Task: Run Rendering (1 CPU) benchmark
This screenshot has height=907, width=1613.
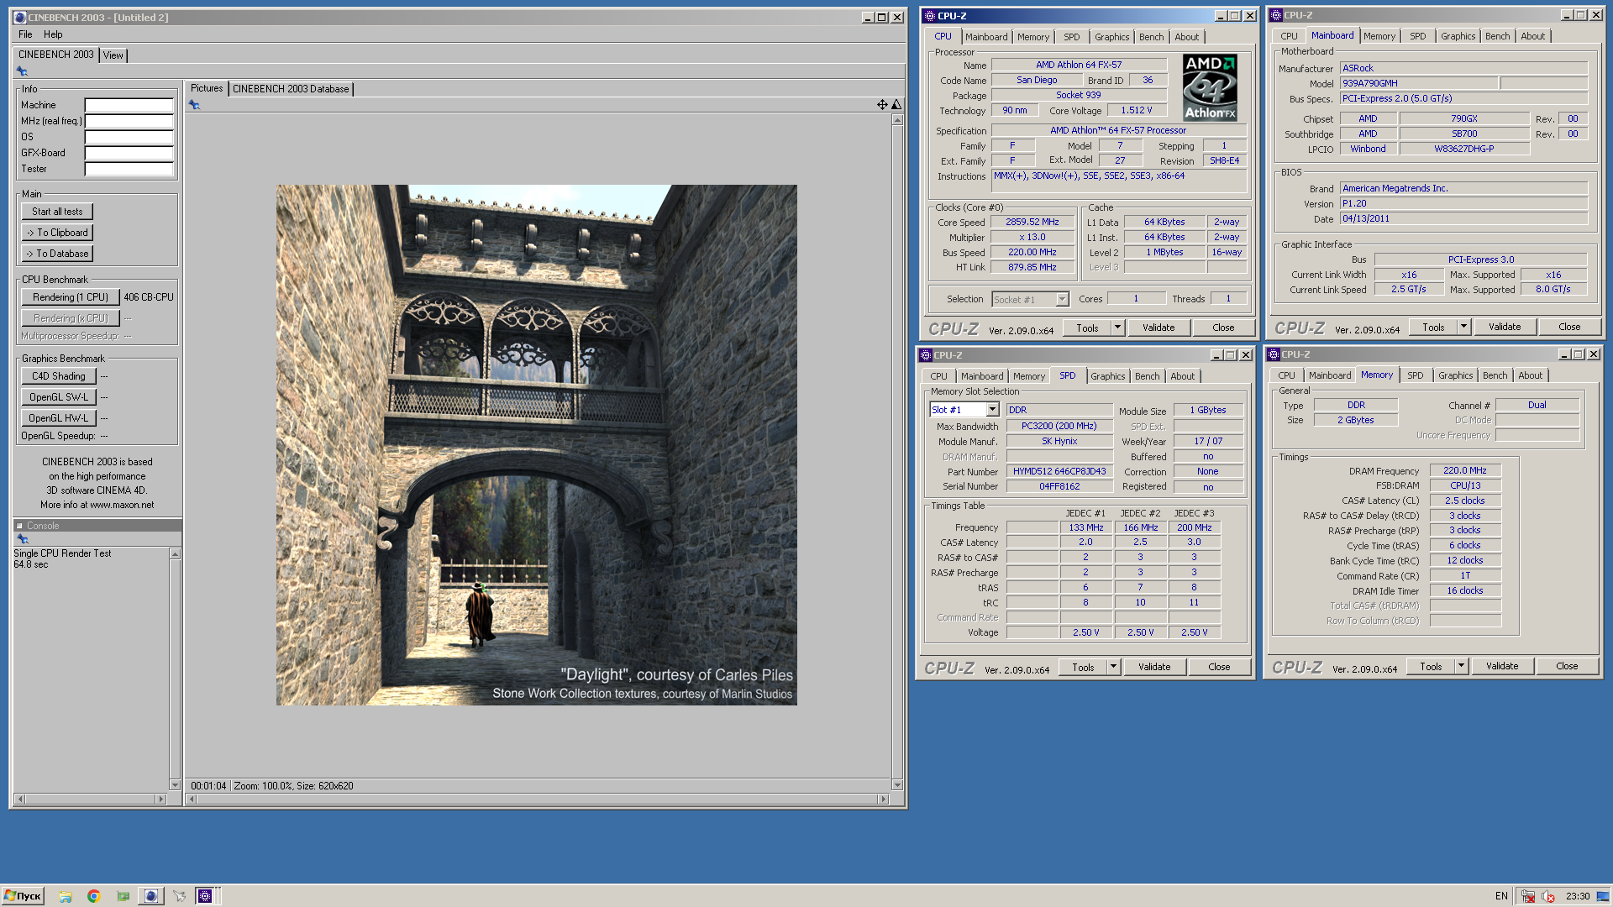Action: [71, 297]
